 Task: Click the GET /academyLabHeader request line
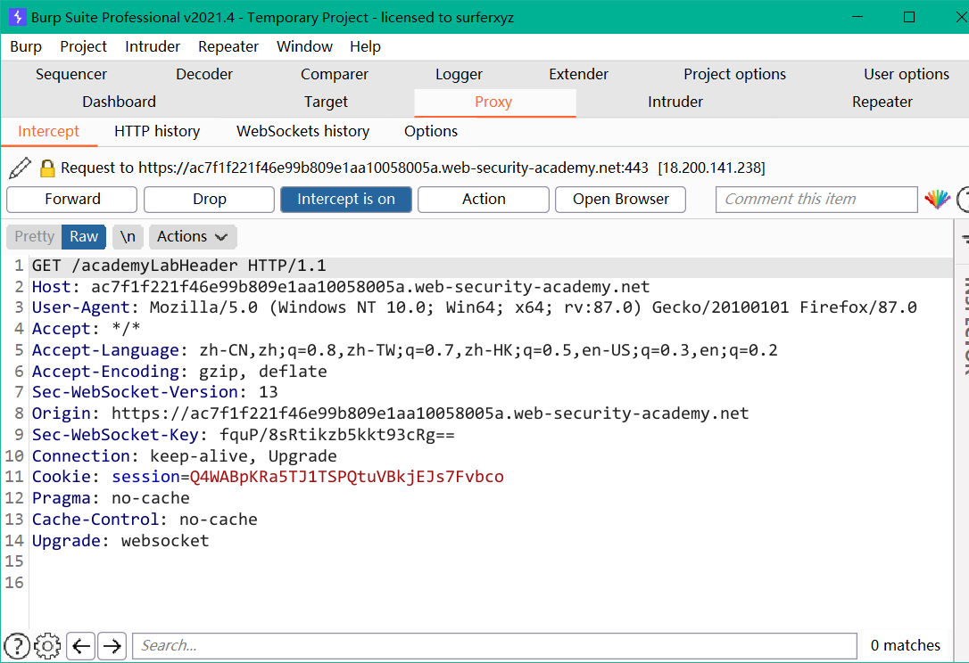tap(179, 266)
